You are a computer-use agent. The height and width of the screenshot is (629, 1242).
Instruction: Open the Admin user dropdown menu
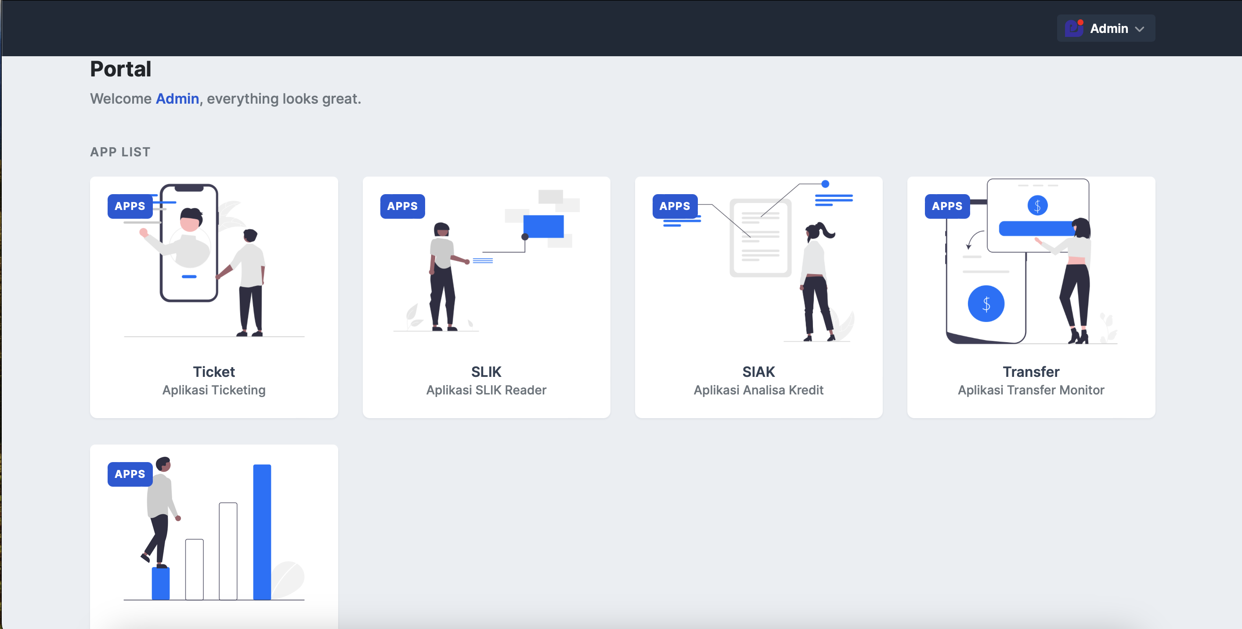click(x=1108, y=29)
